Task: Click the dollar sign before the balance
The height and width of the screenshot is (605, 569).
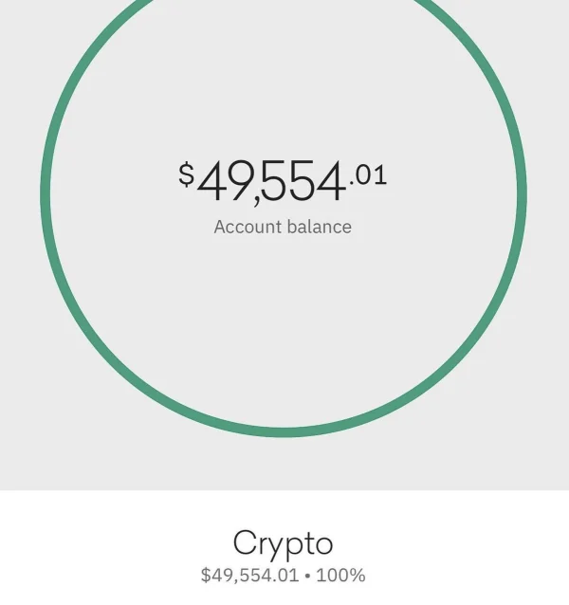Action: (186, 174)
